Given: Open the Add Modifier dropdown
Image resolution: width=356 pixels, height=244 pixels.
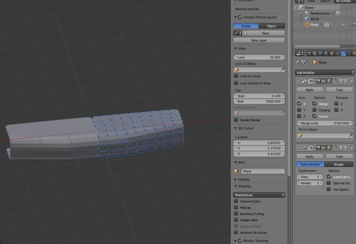Looking at the screenshot, I should point(325,72).
